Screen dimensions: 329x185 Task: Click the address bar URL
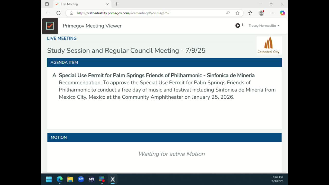123,13
